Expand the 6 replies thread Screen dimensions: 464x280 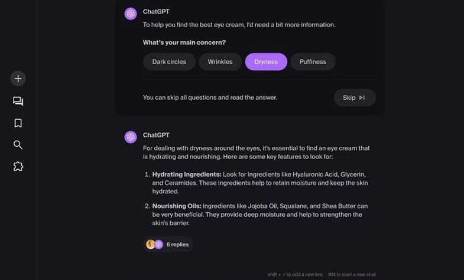177,244
